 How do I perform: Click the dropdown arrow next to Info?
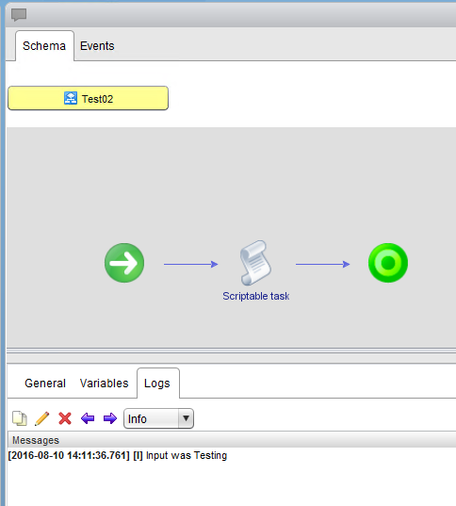pos(186,418)
